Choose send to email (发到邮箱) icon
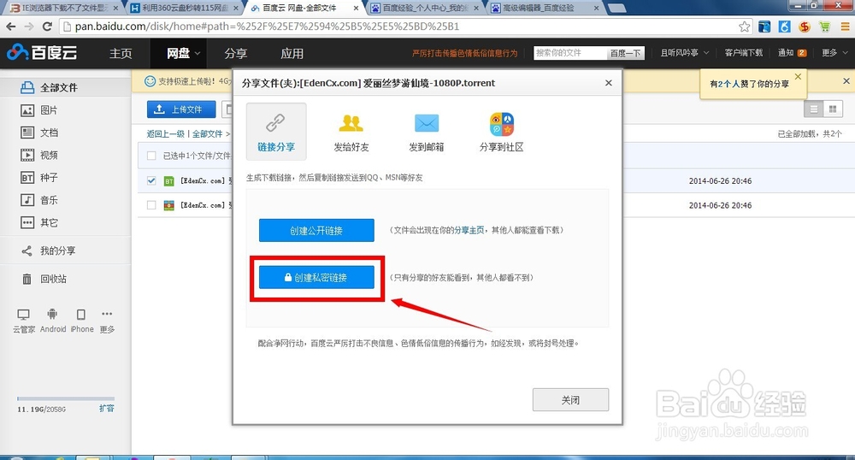The height and width of the screenshot is (460, 855). 427,123
